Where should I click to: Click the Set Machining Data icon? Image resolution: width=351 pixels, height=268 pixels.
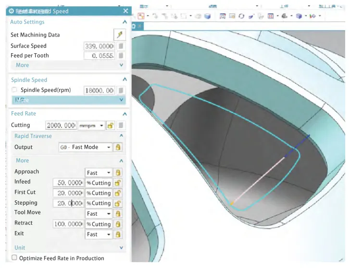(x=119, y=35)
